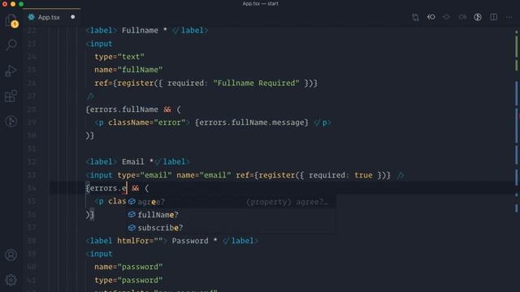Image resolution: width=520 pixels, height=292 pixels.
Task: Place cursor in '{errors.e' on the current line
Action: tap(106, 188)
